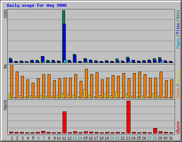Click the 'Hits' legend label

[x=178, y=15]
